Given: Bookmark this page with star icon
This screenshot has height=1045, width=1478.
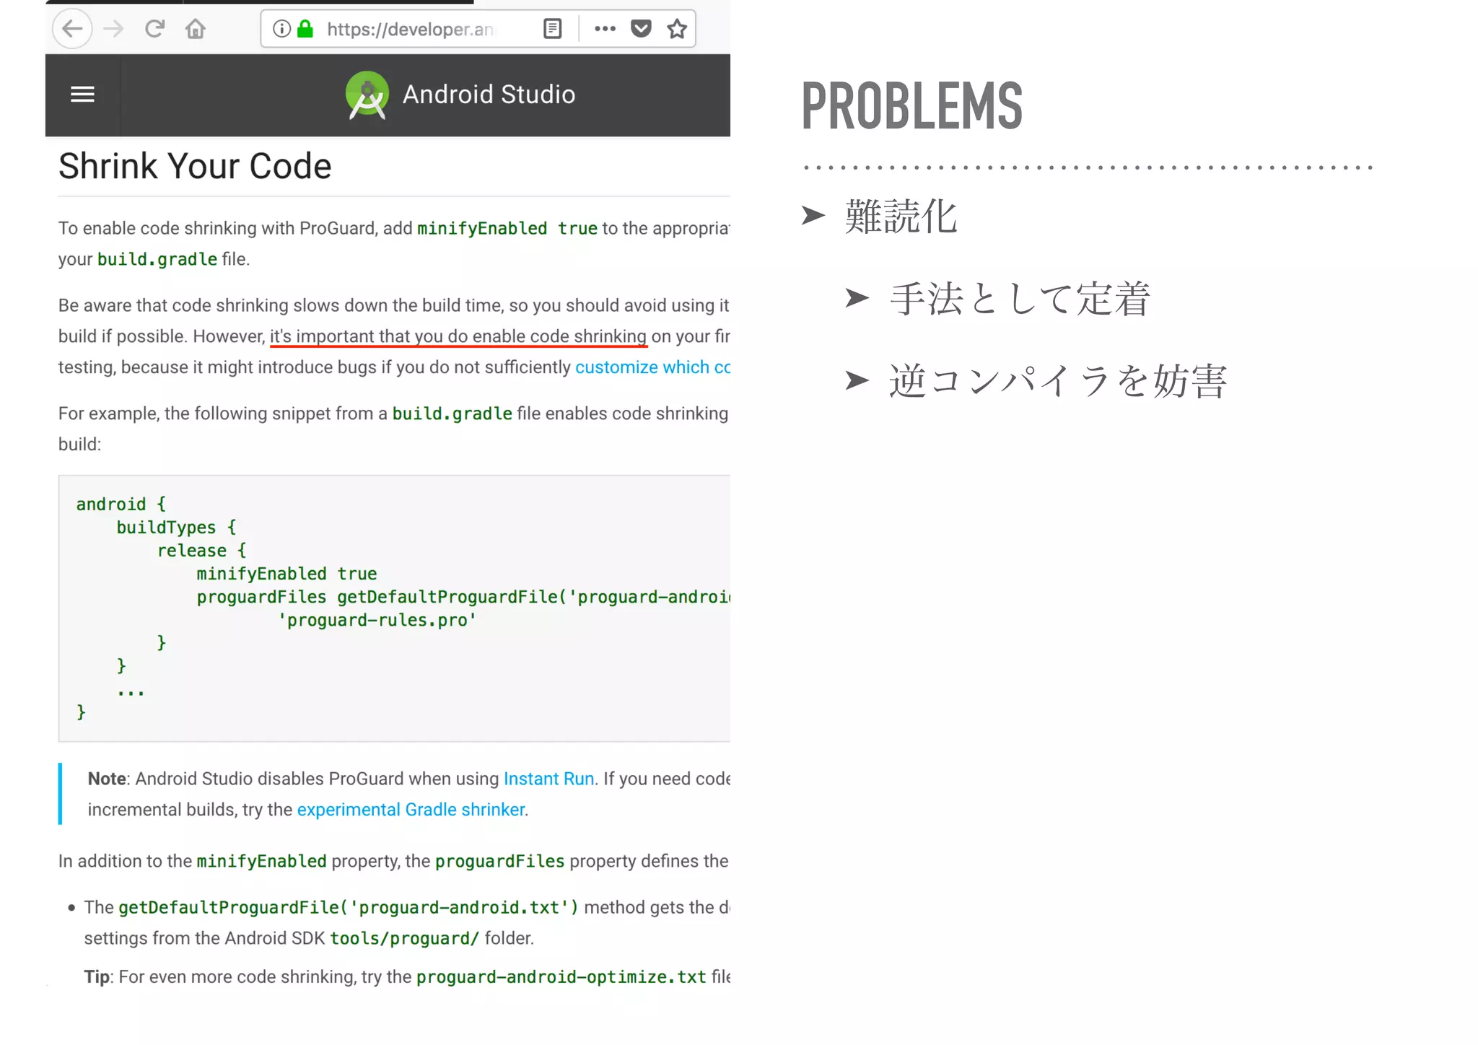Looking at the screenshot, I should tap(677, 29).
